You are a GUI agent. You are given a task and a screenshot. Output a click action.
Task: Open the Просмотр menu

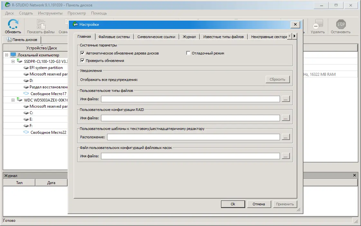point(77,13)
